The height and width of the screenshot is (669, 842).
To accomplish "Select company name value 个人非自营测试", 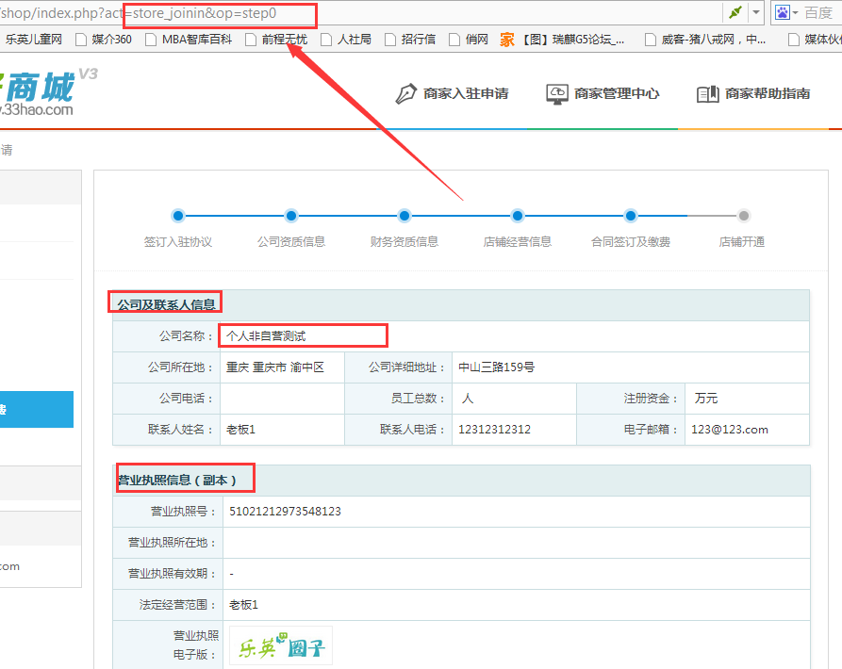I will 266,336.
